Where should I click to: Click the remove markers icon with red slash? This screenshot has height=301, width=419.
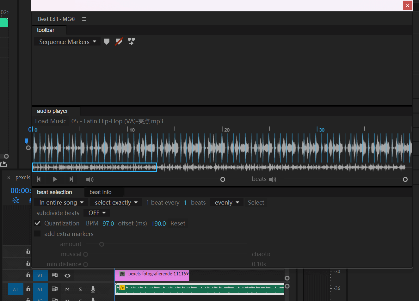[119, 42]
